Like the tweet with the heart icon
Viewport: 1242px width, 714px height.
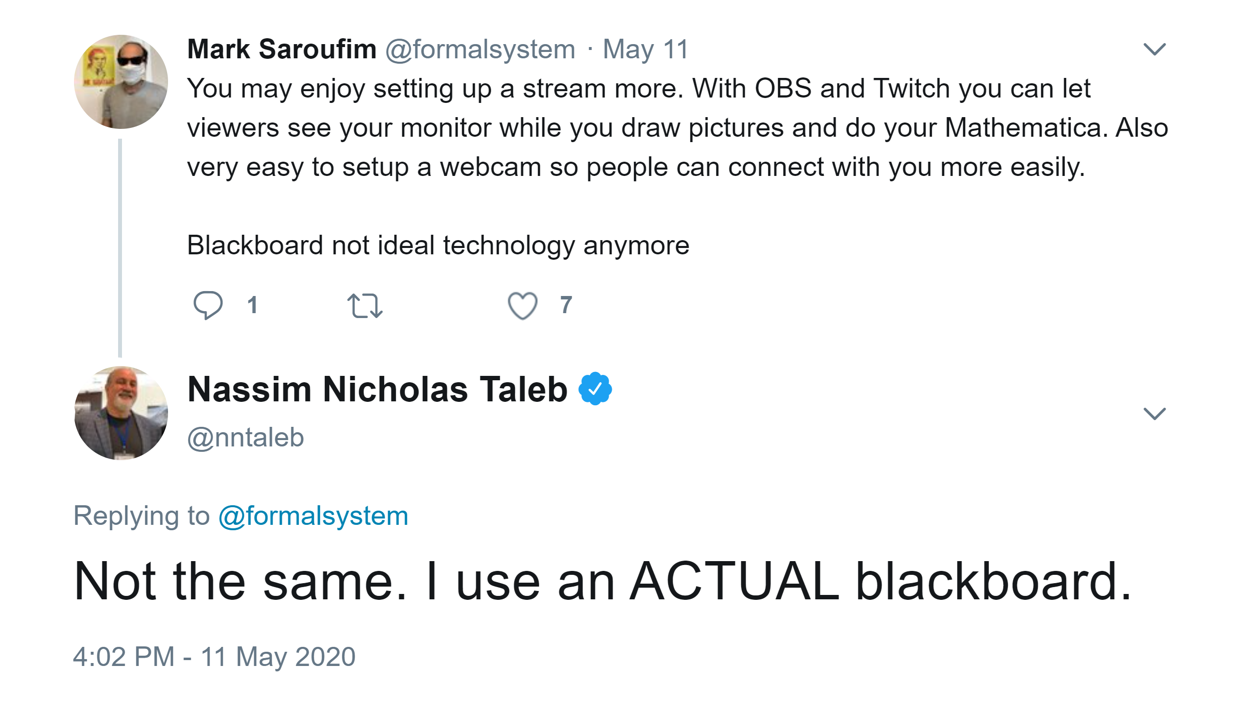pyautogui.click(x=522, y=305)
